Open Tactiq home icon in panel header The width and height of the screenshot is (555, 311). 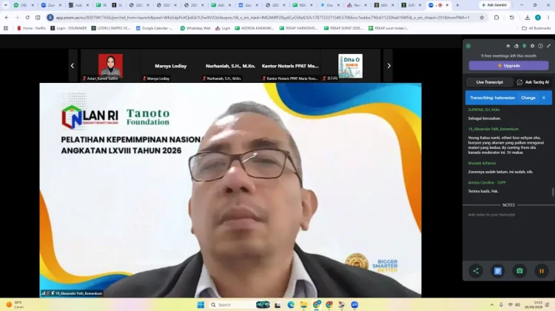tap(508, 46)
